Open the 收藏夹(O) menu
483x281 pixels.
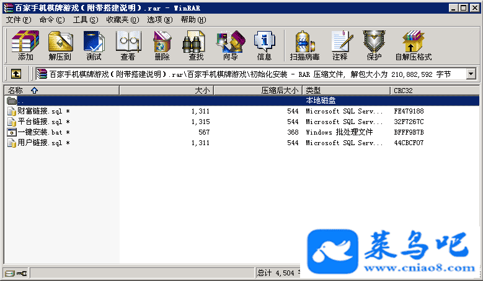tap(123, 20)
